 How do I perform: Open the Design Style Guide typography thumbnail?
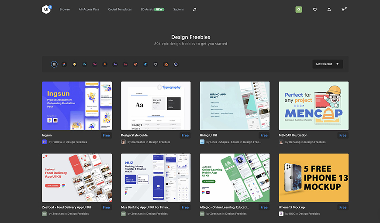pyautogui.click(x=156, y=106)
